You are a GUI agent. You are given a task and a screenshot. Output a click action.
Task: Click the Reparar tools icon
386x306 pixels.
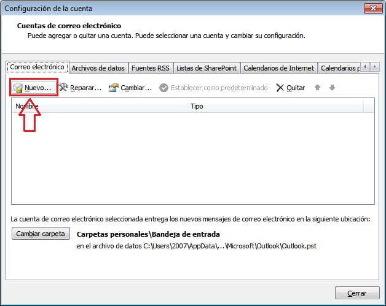click(x=63, y=87)
